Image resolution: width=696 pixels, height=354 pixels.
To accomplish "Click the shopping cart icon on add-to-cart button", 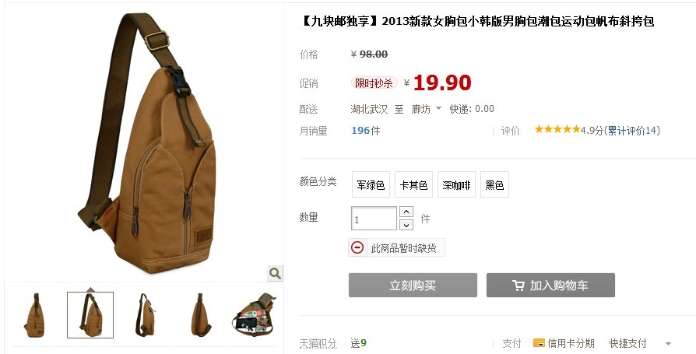I will [x=518, y=286].
